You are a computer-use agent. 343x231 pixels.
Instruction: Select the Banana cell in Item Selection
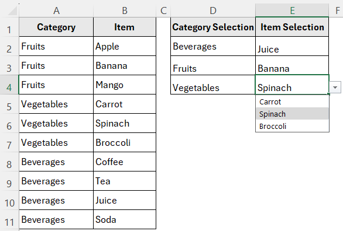click(292, 65)
